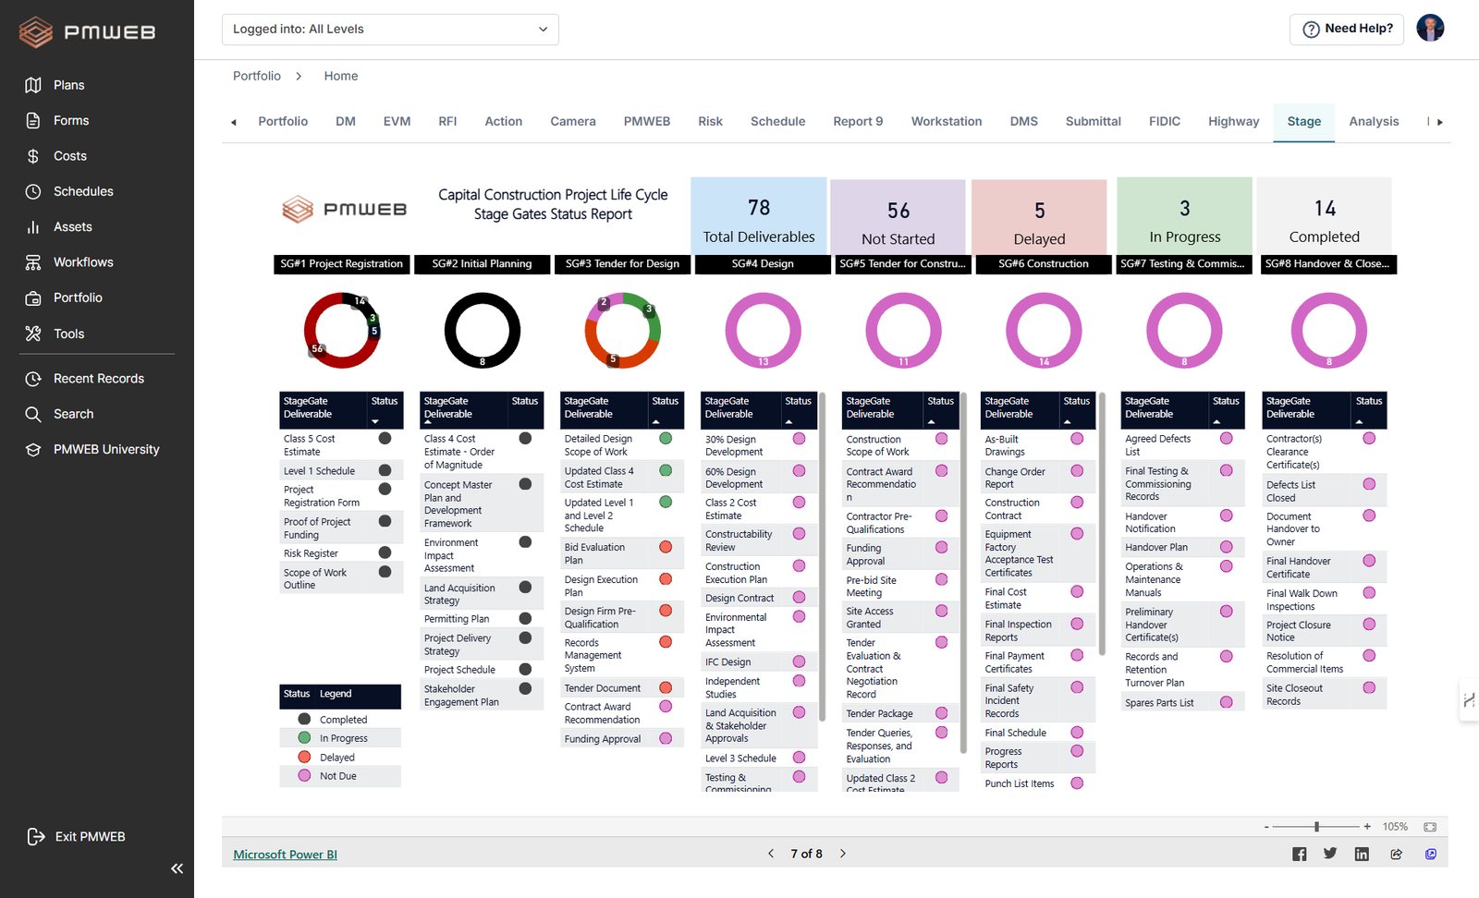Click the Search magnifier icon
Image resolution: width=1479 pixels, height=898 pixels.
pos(33,414)
